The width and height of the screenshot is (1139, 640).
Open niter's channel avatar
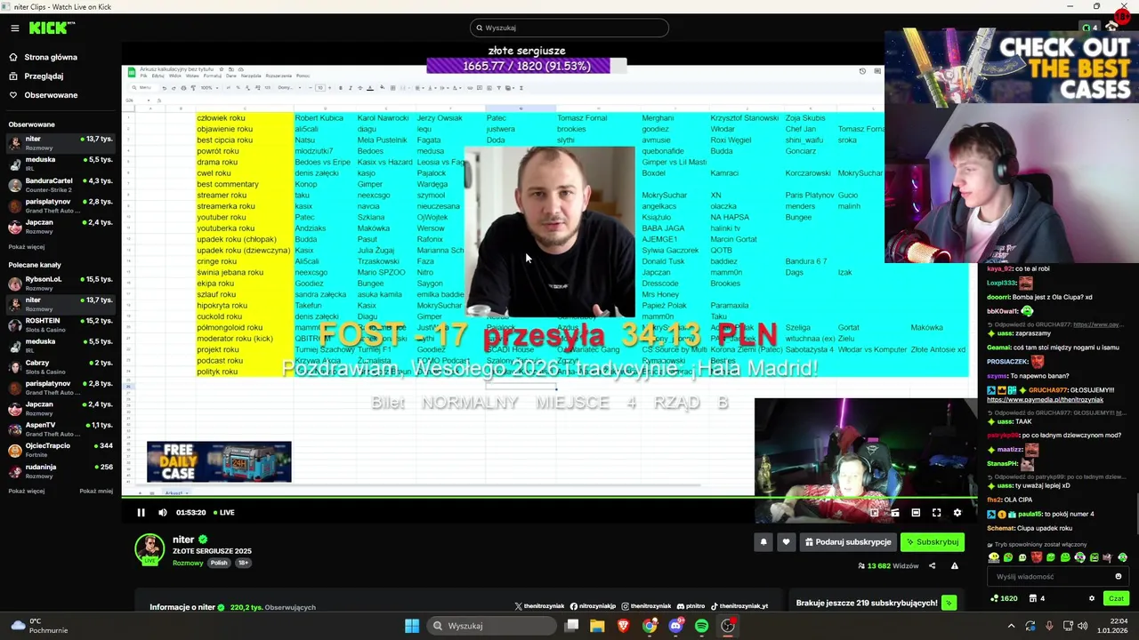tap(149, 549)
